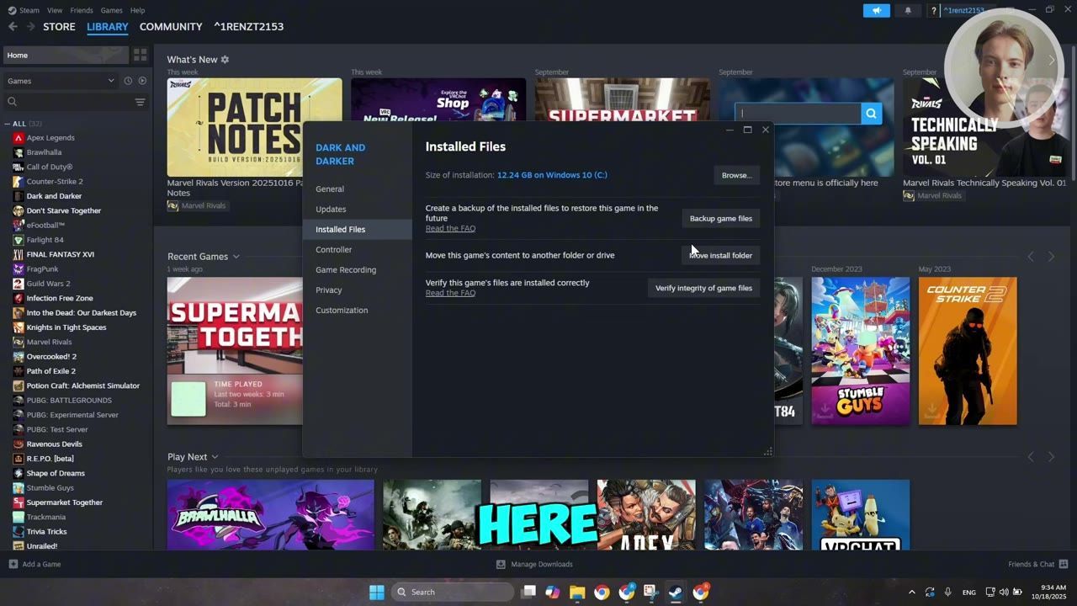
Task: Click the Browse button
Action: [x=736, y=175]
